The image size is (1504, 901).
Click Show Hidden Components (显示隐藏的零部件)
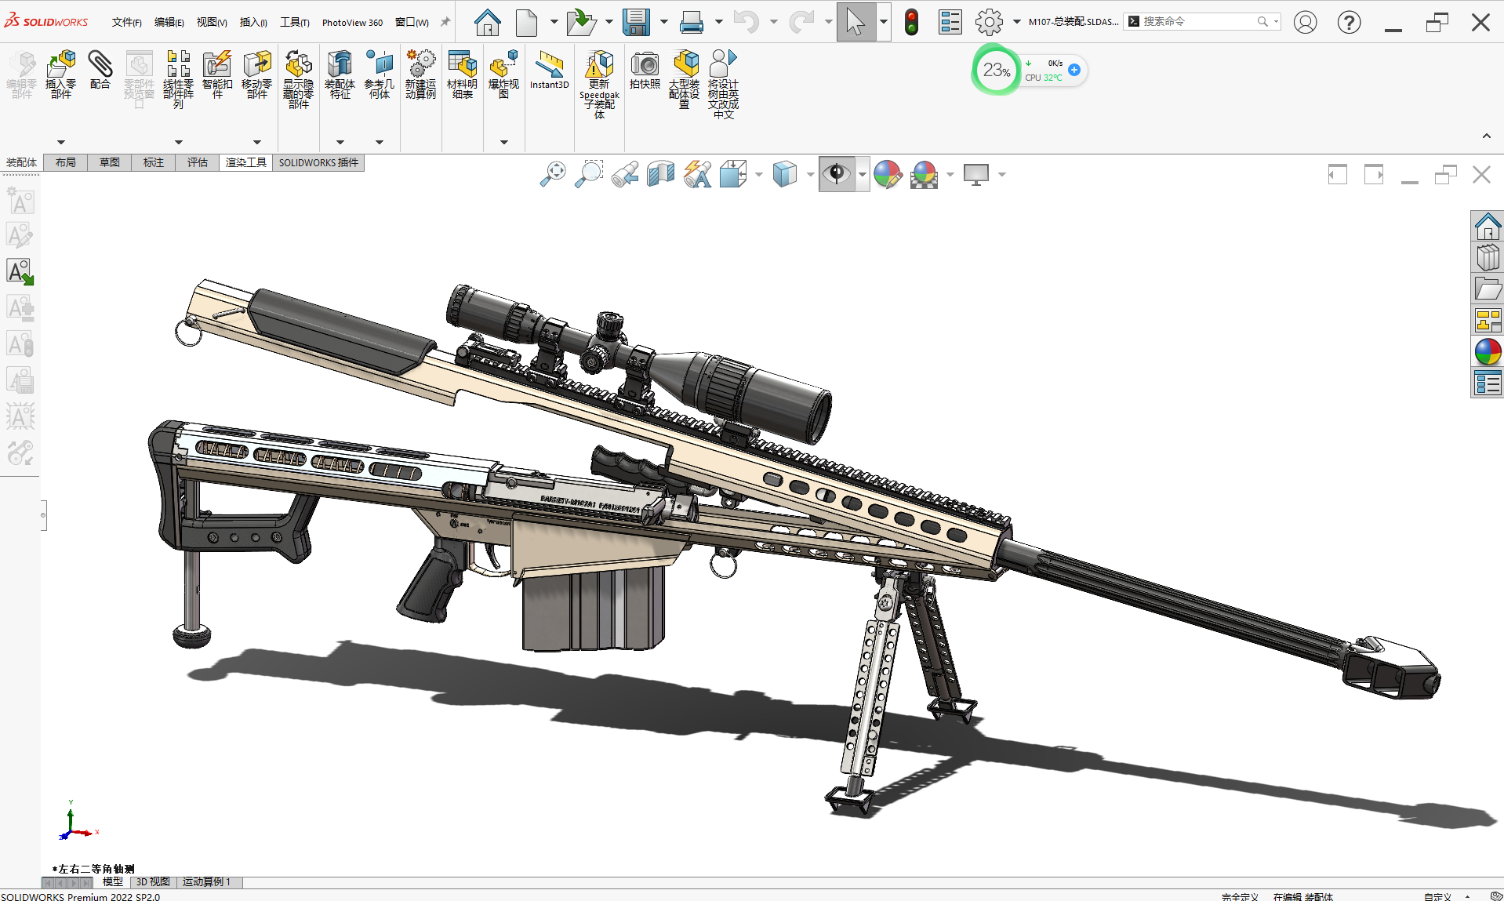(298, 78)
